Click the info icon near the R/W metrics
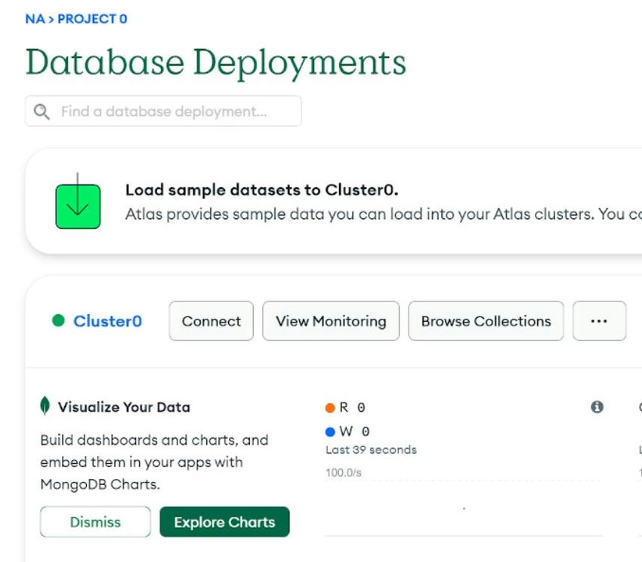The height and width of the screenshot is (562, 642). coord(597,407)
